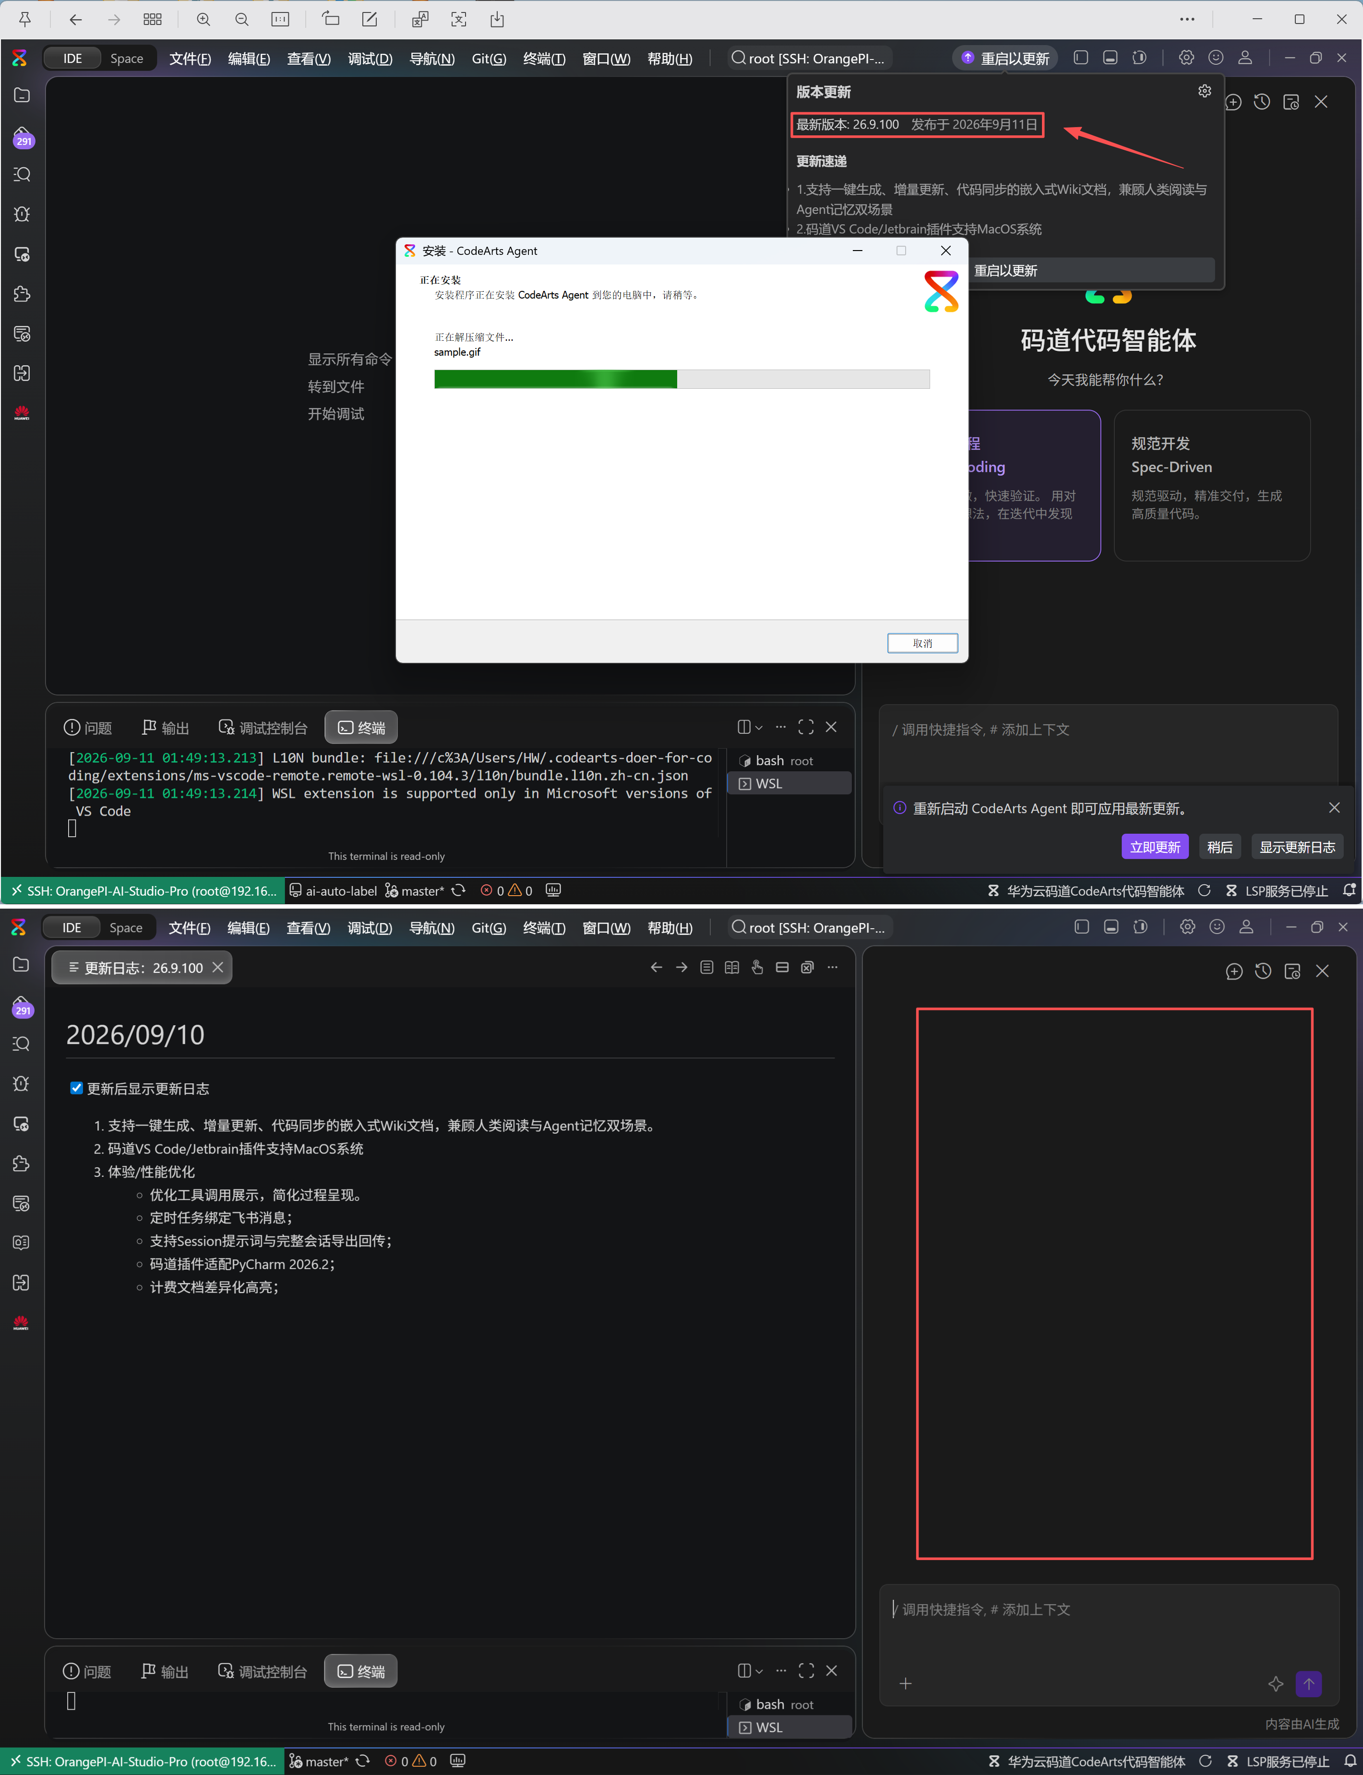The width and height of the screenshot is (1363, 1775).
Task: Zoom in using the image viewer magnifier-plus icon
Action: [x=203, y=19]
